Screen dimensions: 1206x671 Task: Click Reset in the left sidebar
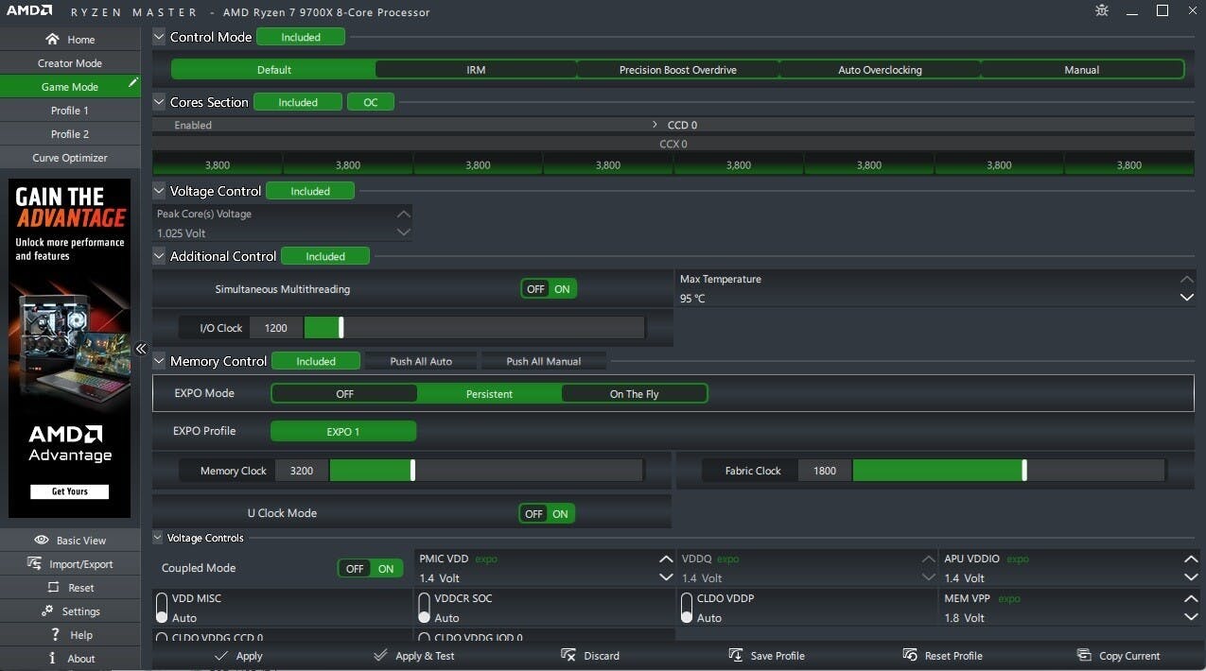tap(70, 588)
